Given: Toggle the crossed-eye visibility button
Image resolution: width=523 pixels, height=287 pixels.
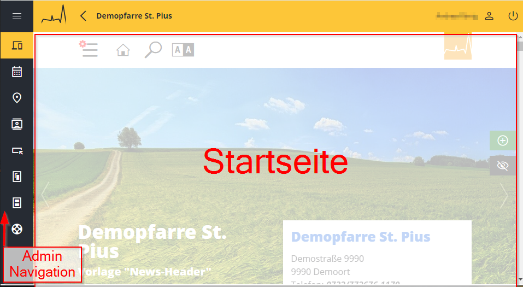Looking at the screenshot, I should pyautogui.click(x=503, y=166).
